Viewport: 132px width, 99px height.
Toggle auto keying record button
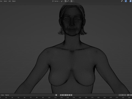56,95
